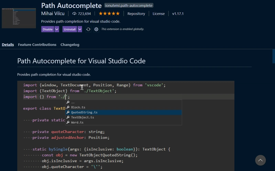Viewport: 275px width, 171px height.
Task: Click the Path Autocomplete extension thumbnail
Action: tap(19, 18)
